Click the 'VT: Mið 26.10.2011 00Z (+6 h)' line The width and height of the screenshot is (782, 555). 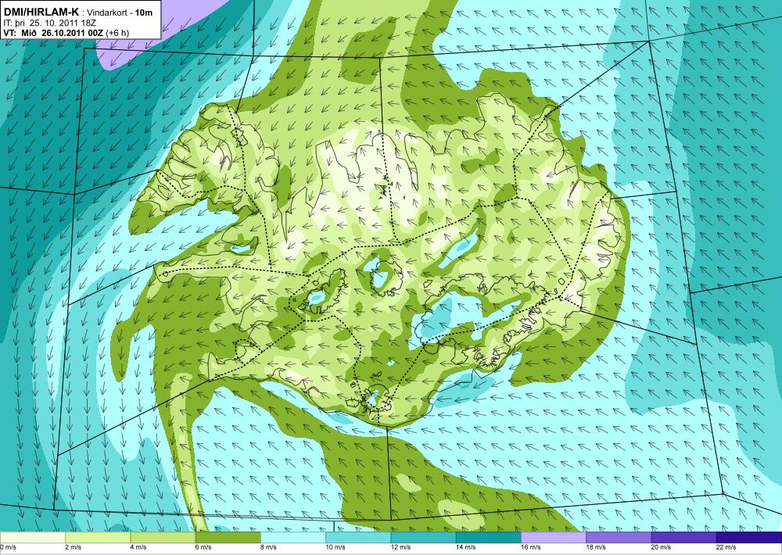66,32
